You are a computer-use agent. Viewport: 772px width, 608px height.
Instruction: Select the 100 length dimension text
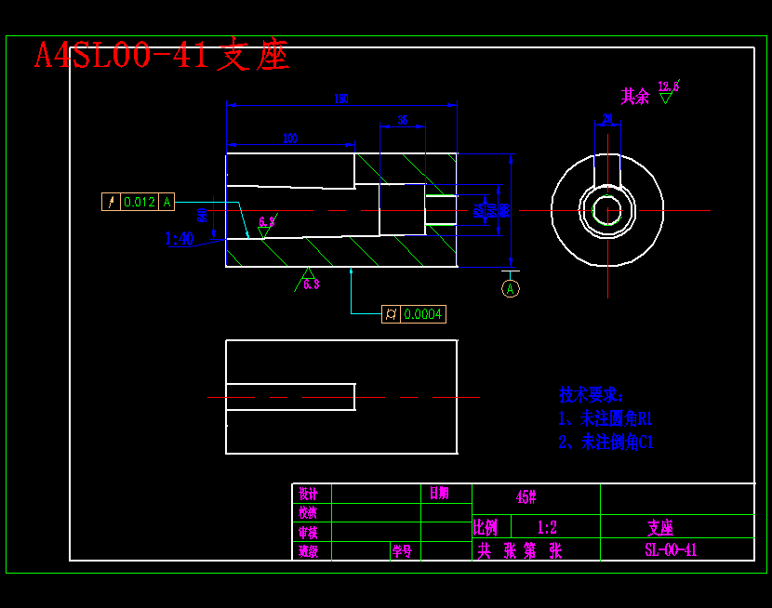[290, 139]
